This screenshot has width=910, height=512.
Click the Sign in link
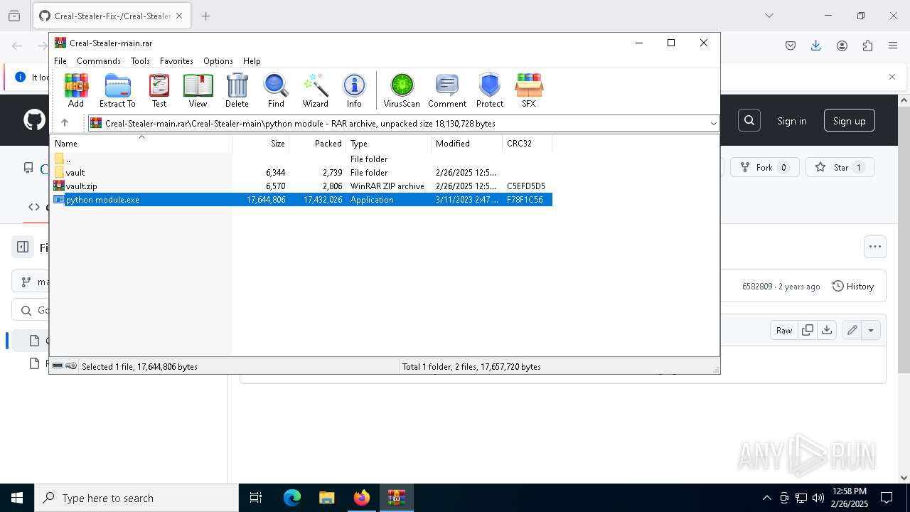tap(792, 121)
